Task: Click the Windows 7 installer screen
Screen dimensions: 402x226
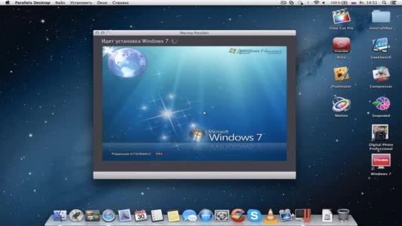Action: pyautogui.click(x=194, y=104)
